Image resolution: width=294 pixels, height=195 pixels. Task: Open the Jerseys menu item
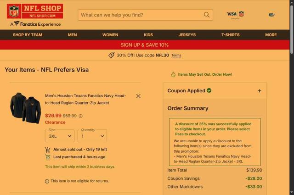(187, 35)
